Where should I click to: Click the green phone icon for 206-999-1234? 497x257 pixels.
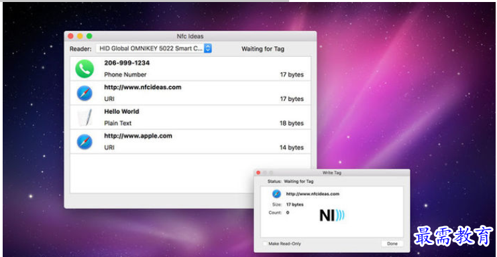point(85,68)
